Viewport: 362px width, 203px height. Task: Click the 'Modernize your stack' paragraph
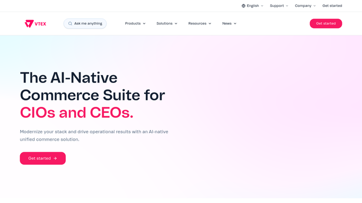pyautogui.click(x=94, y=135)
